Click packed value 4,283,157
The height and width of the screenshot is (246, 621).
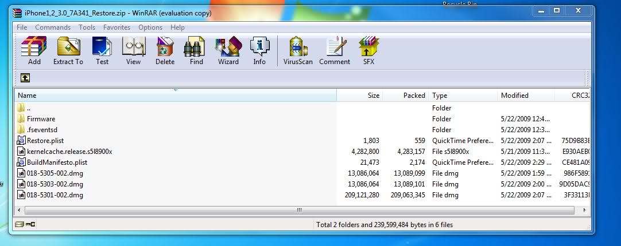(411, 151)
